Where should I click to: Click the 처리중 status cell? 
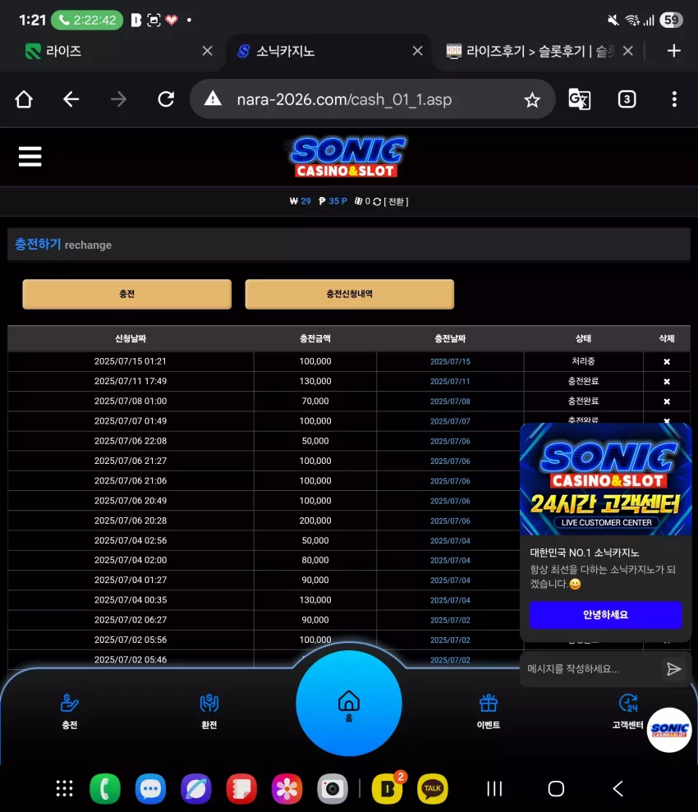(x=584, y=361)
